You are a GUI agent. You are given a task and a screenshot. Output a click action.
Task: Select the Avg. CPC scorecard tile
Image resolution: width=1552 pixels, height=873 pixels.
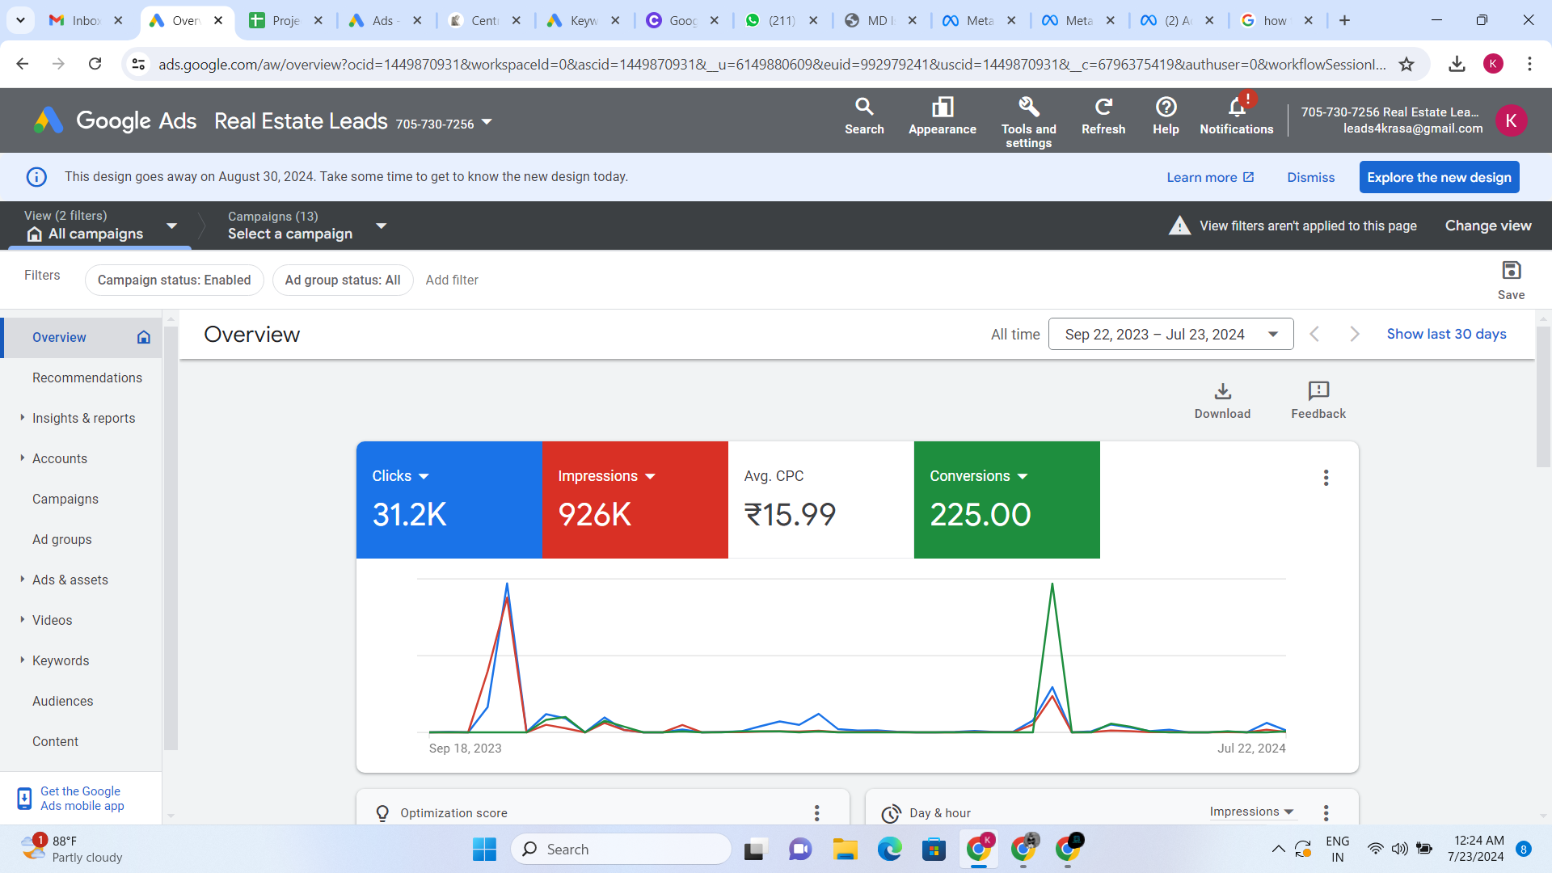coord(820,500)
